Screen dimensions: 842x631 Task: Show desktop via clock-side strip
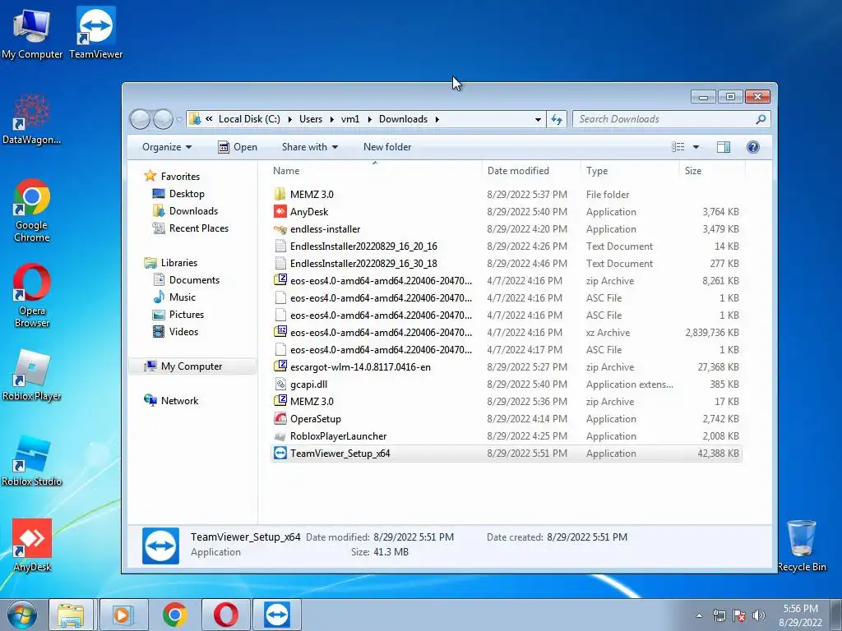838,615
